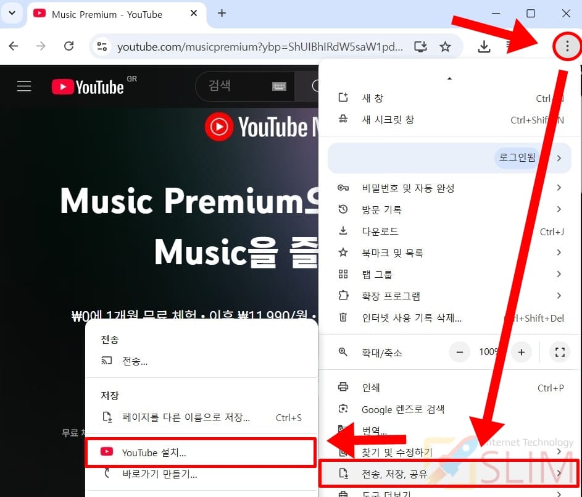Select 전송... cast option in the submenu
The height and width of the screenshot is (497, 582).
tap(202, 361)
